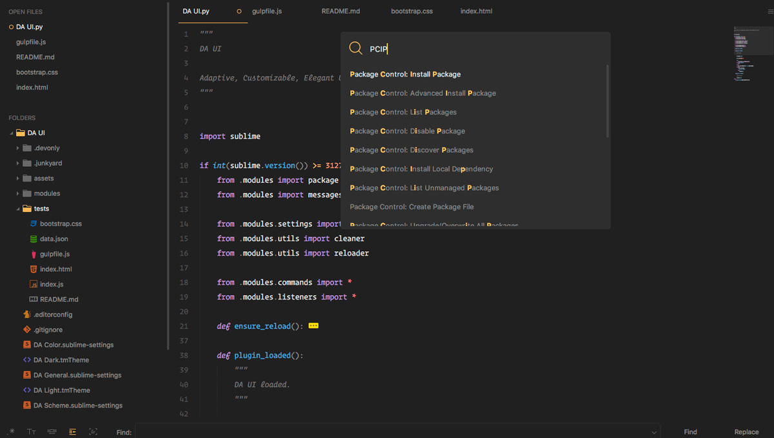The image size is (774, 438).
Task: Select Package Control: Advanced Install Package
Action: coord(474,93)
